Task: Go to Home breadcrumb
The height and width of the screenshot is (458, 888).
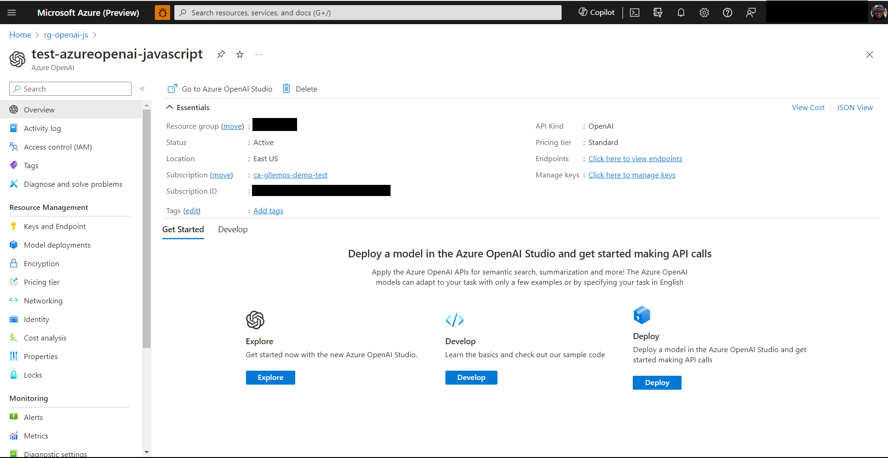Action: (x=20, y=35)
